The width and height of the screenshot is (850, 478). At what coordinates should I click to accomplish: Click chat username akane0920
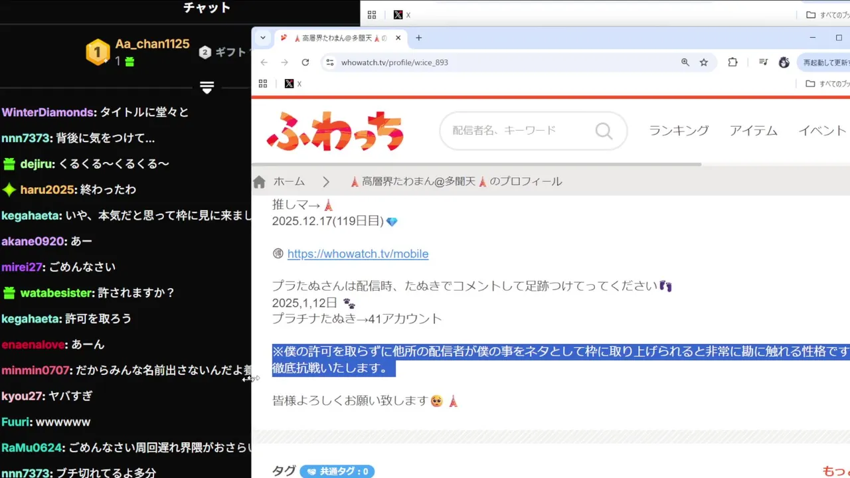(33, 241)
